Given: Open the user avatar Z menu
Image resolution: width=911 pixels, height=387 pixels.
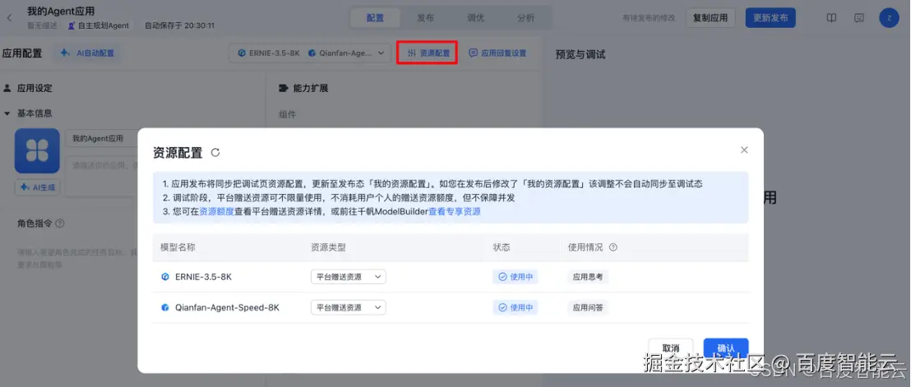Looking at the screenshot, I should point(889,18).
